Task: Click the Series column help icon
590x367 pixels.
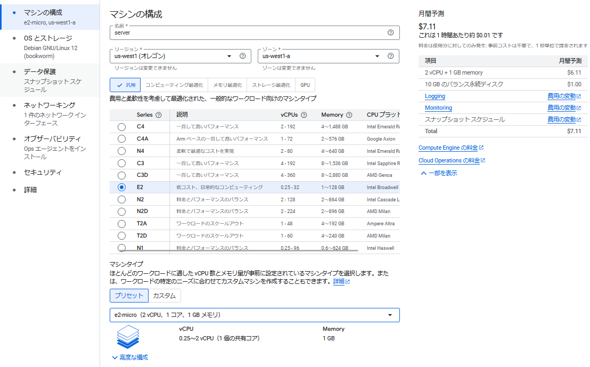Action: (159, 115)
